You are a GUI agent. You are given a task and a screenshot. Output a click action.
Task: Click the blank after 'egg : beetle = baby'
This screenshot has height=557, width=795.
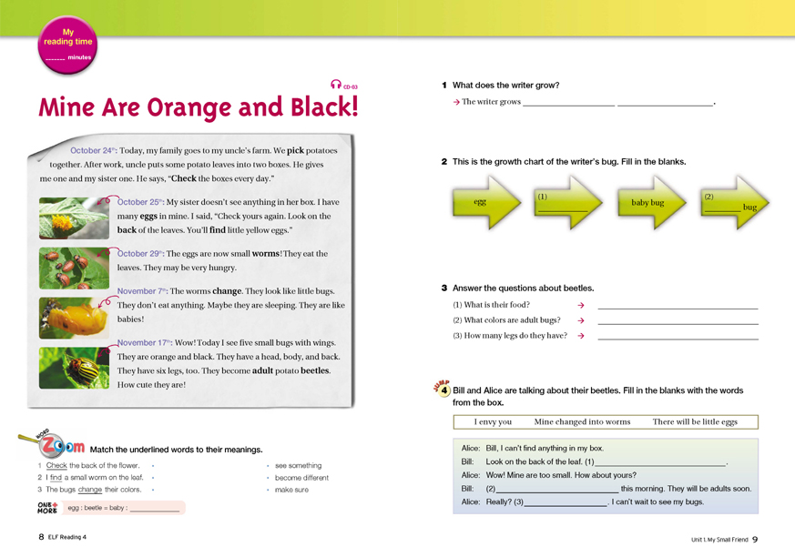(x=155, y=510)
